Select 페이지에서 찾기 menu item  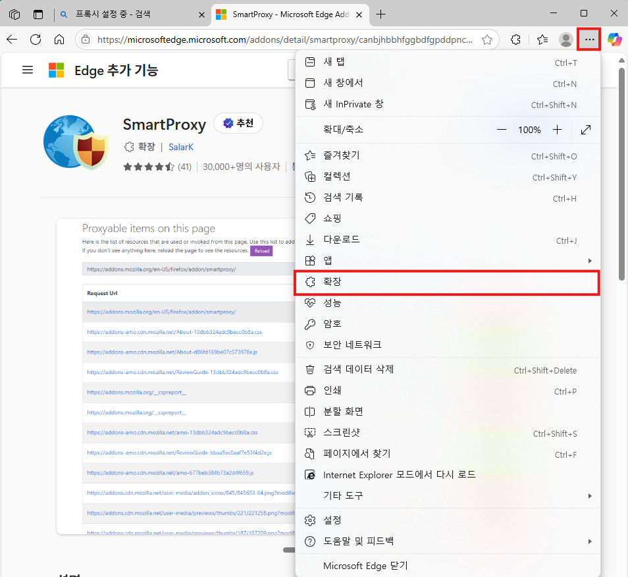pos(448,454)
